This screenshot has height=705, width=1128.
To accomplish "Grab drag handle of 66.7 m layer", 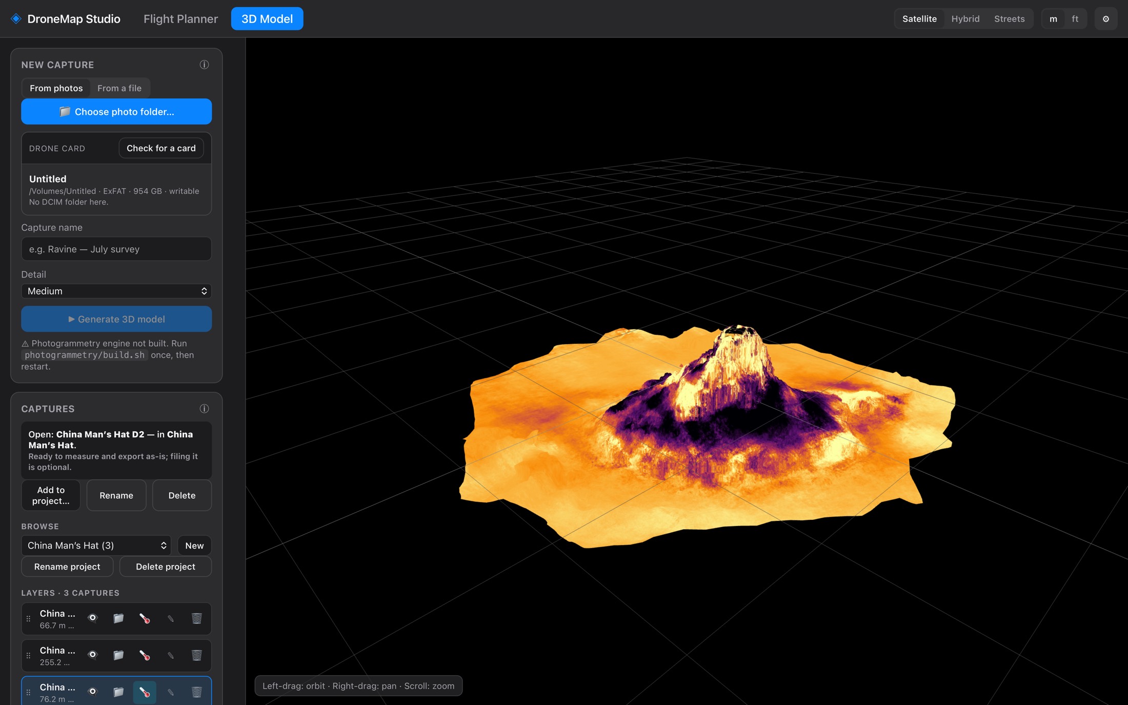I will (28, 619).
